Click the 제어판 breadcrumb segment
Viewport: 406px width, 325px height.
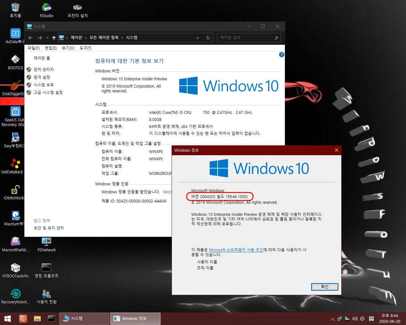(76, 38)
